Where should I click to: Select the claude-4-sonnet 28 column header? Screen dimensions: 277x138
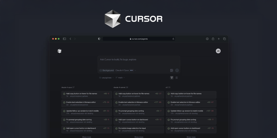pos(121,87)
